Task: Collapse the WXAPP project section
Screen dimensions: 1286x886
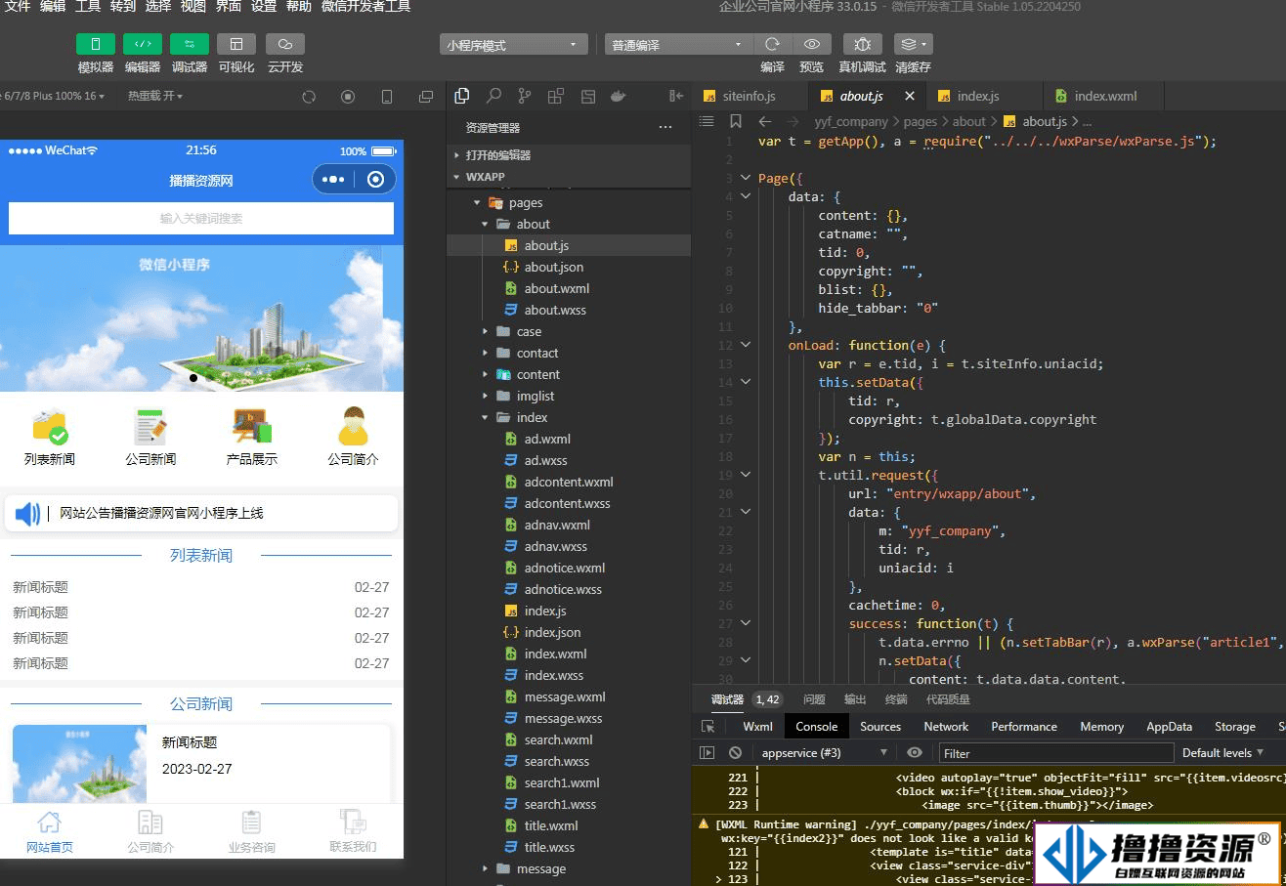Action: click(x=569, y=177)
